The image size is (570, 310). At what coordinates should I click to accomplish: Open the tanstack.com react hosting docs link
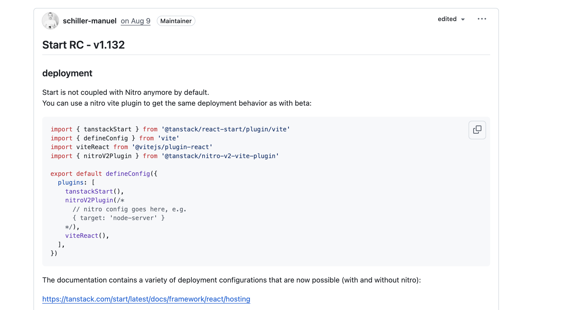(146, 299)
